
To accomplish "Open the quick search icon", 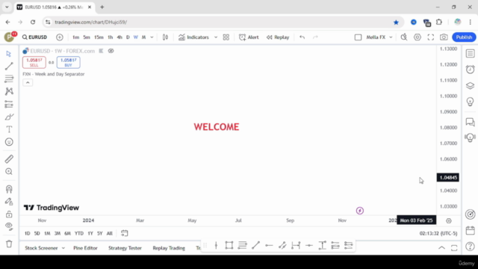I will [x=404, y=37].
